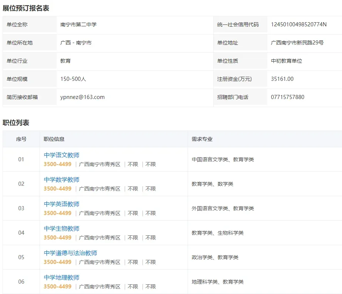The height and width of the screenshot is (294, 342).
Task: Click the 注册资金(万元) label
Action: [x=234, y=79]
